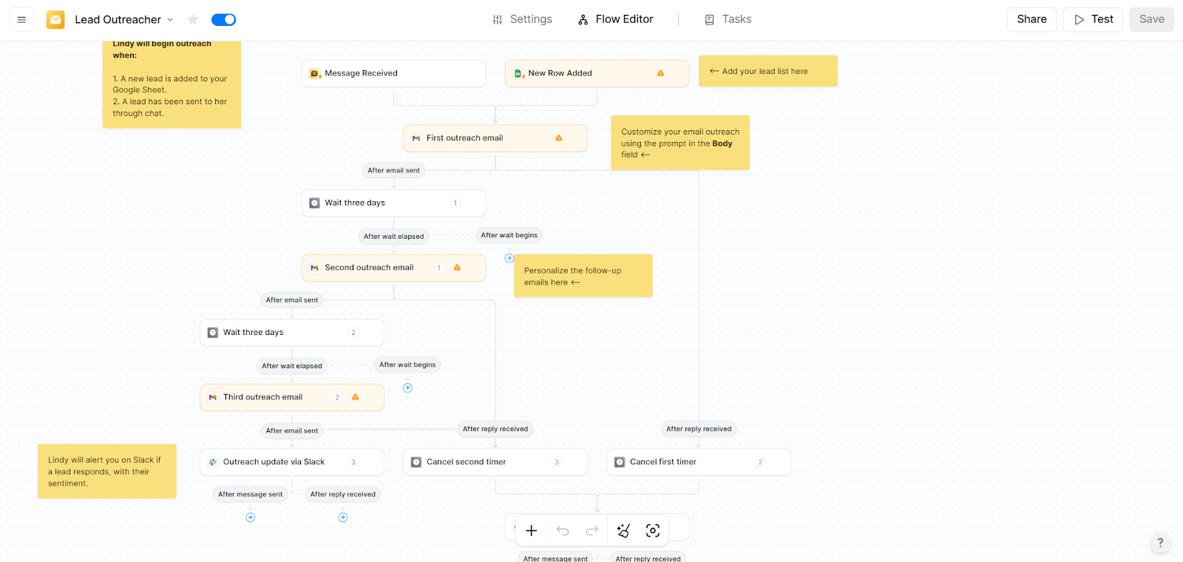Screen dimensions: 1183x562
Task: Add a step below the upper After wait begins
Action: pos(509,258)
